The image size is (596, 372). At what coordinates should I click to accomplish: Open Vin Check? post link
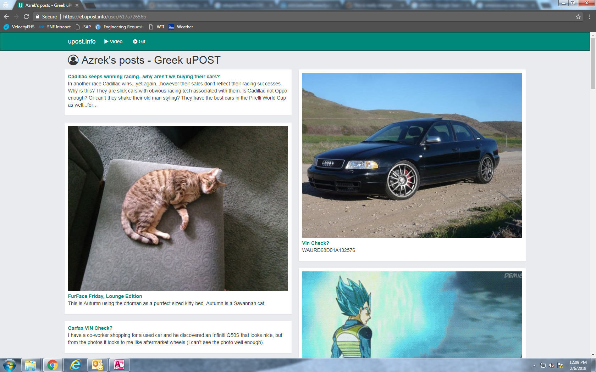315,243
